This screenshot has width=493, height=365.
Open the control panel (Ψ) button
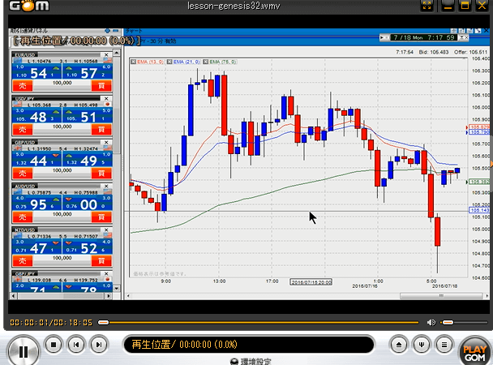tap(421, 344)
